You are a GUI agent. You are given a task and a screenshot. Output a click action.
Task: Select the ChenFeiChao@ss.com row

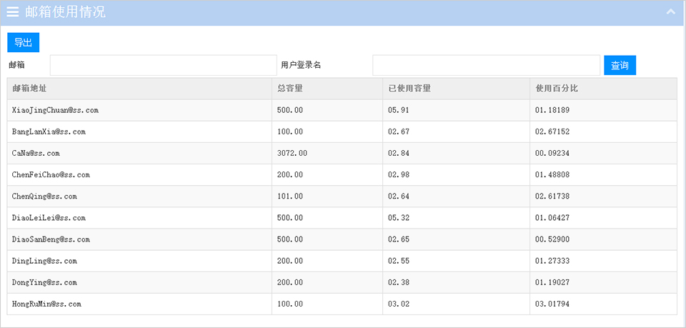point(342,175)
